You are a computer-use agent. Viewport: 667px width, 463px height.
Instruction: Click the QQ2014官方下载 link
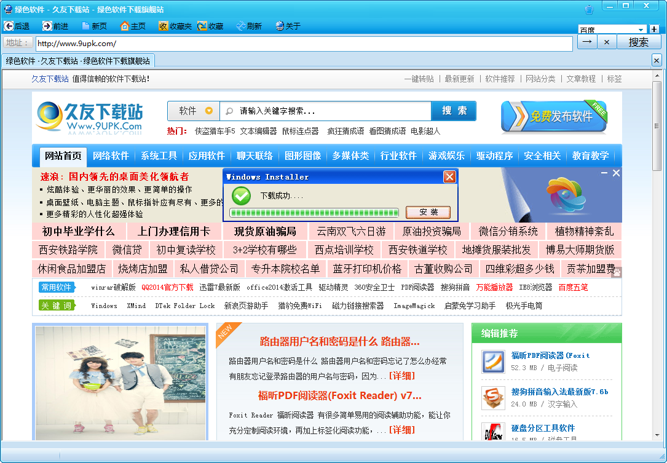coord(167,287)
